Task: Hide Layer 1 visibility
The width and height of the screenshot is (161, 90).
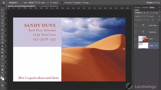Action: tap(136, 39)
